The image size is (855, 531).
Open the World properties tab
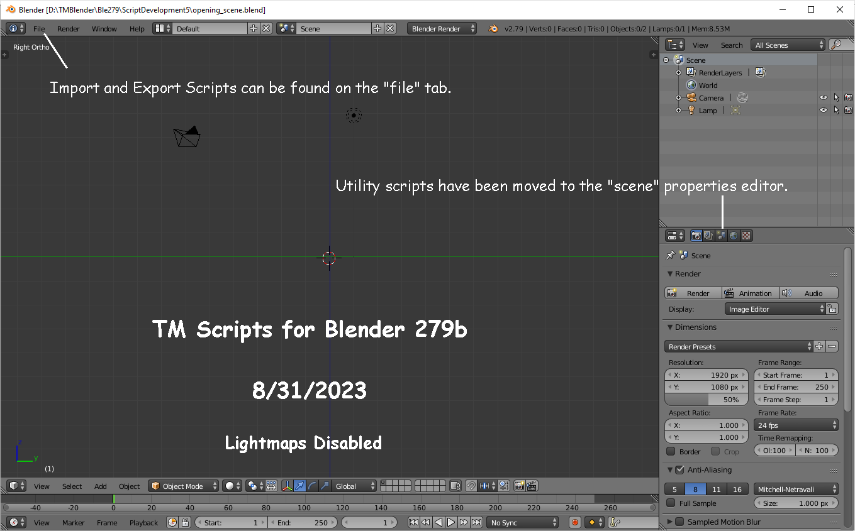[x=734, y=235]
